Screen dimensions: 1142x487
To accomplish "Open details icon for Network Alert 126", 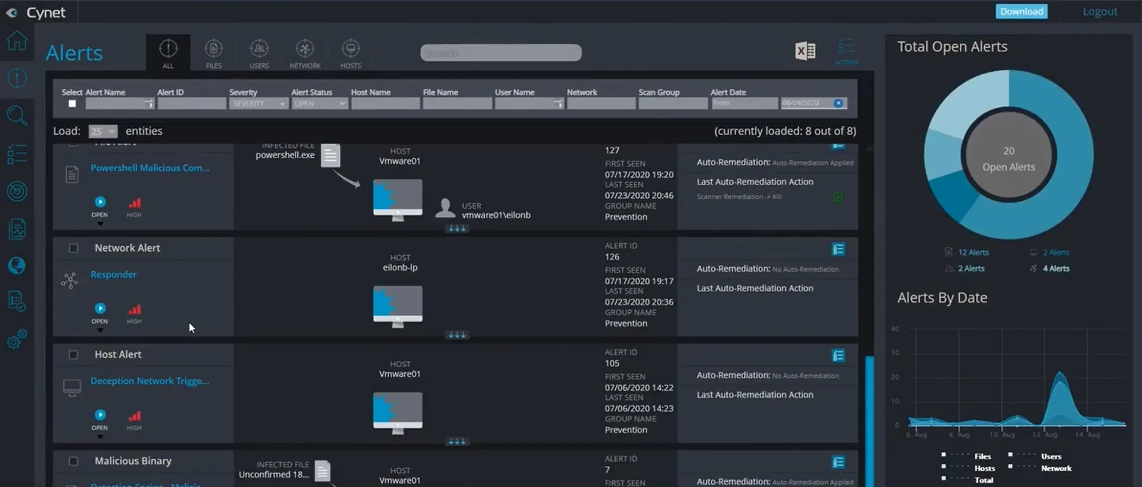I will tap(839, 249).
